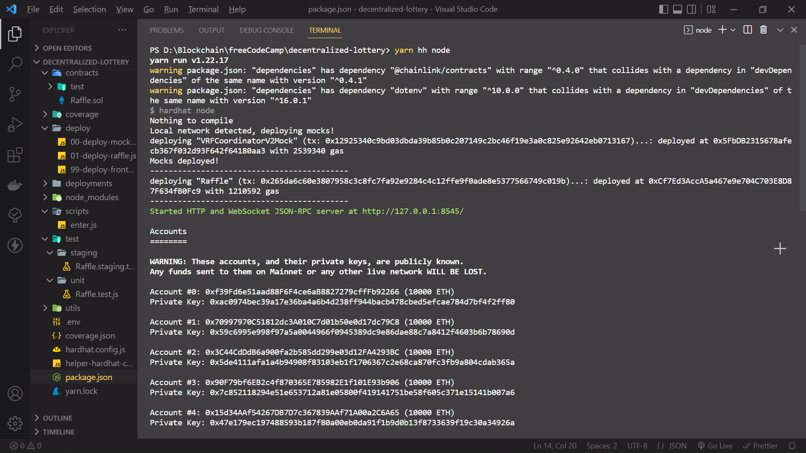Expand the node_modules folder
The height and width of the screenshot is (453, 806).
pyautogui.click(x=92, y=197)
